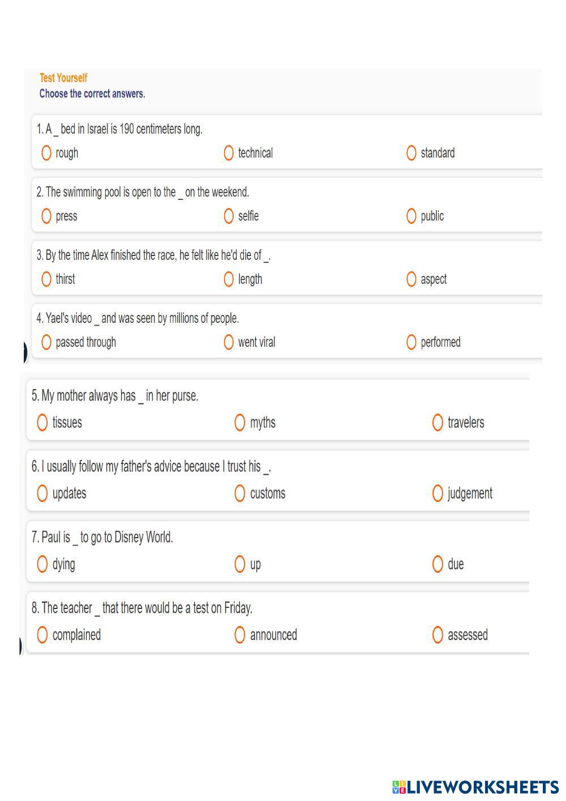566x801 pixels.
Task: Pick 'judgement' for question 6
Action: pyautogui.click(x=438, y=493)
